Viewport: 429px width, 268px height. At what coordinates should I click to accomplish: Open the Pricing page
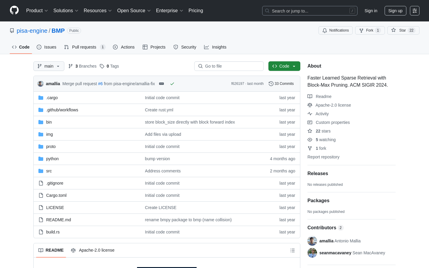196,11
